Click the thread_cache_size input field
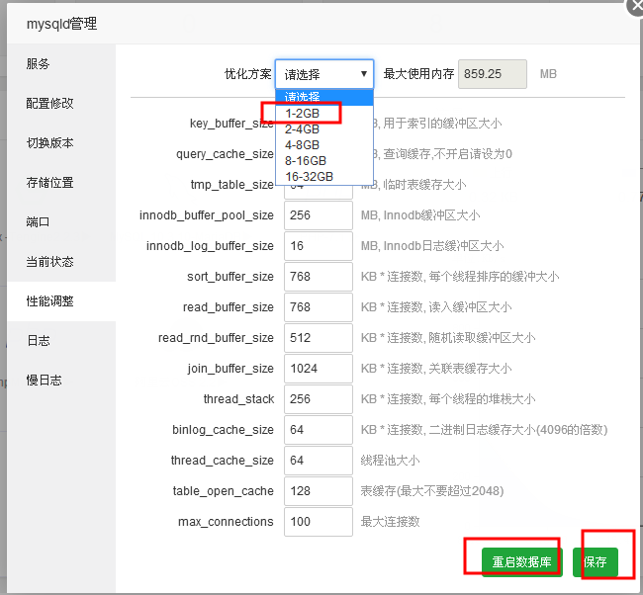This screenshot has height=595, width=643. point(319,461)
